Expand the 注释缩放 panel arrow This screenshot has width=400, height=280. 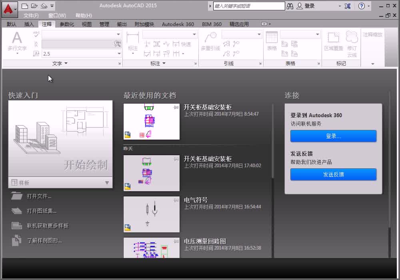point(373,64)
